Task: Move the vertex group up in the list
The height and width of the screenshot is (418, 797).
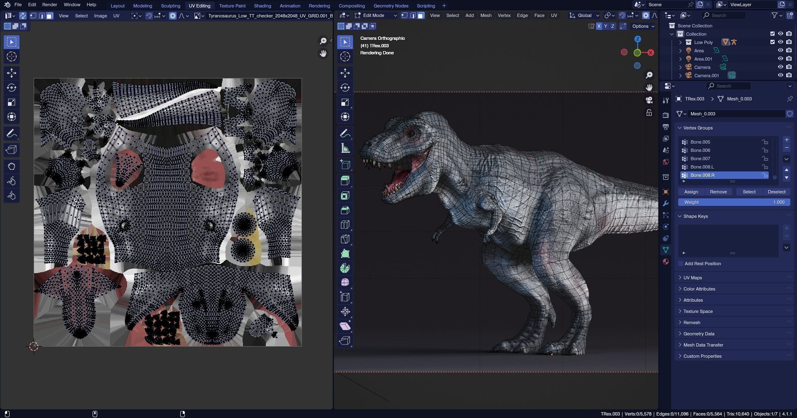Action: click(x=787, y=170)
